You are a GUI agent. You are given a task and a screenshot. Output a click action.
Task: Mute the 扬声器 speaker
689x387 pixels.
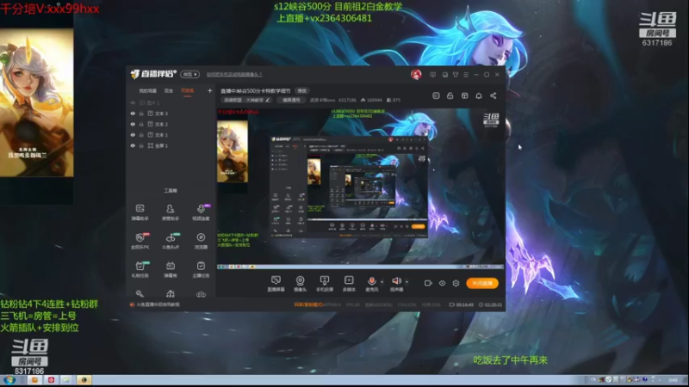(x=396, y=284)
